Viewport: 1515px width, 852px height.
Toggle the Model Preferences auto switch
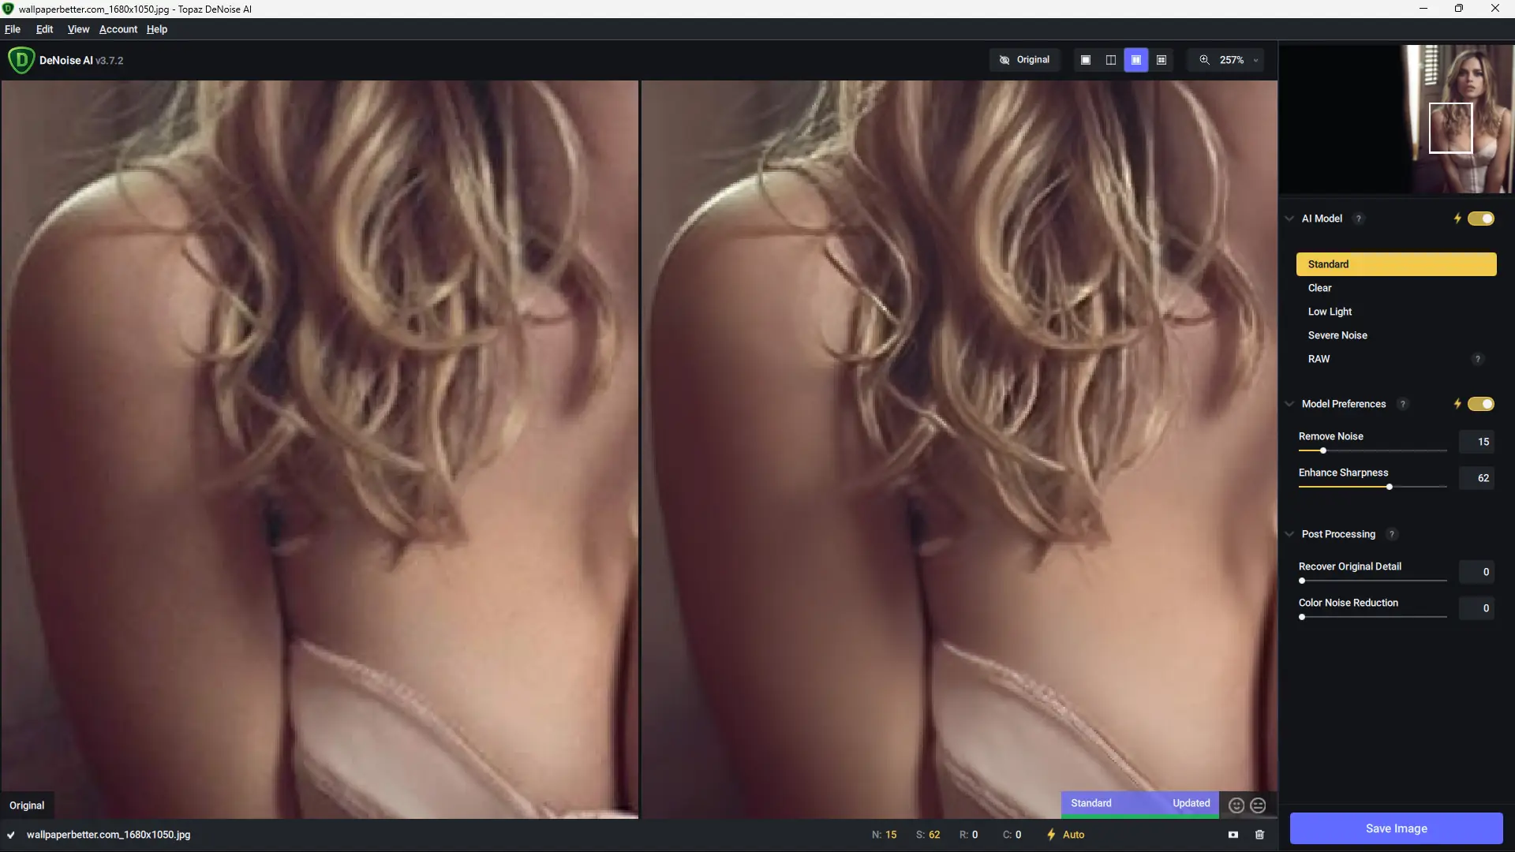click(1480, 404)
